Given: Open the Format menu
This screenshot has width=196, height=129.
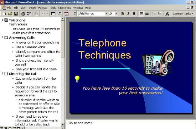Looking at the screenshot, I should pyautogui.click(x=42, y=8).
